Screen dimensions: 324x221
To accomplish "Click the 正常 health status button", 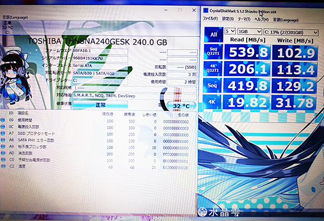I will tap(100, 105).
